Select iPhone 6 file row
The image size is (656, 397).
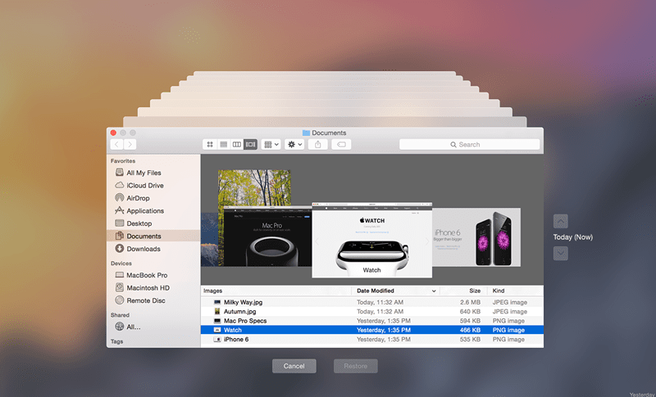pyautogui.click(x=372, y=340)
